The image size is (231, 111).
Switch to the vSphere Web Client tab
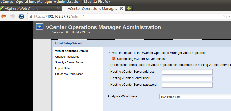point(31,8)
